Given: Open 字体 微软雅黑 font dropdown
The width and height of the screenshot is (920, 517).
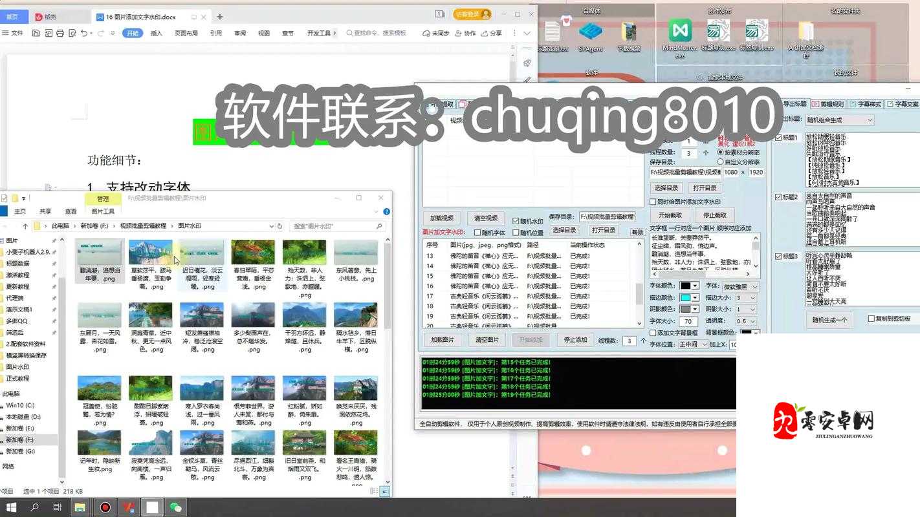Looking at the screenshot, I should pyautogui.click(x=739, y=286).
